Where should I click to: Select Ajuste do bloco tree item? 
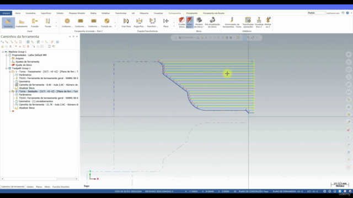(x=24, y=65)
